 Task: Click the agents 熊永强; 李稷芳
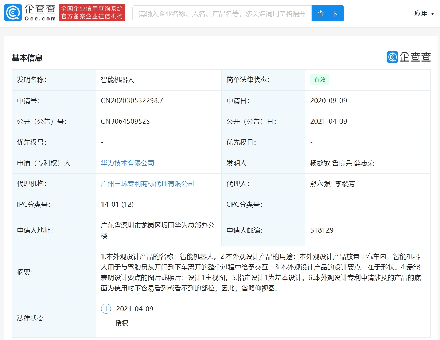pyautogui.click(x=332, y=184)
